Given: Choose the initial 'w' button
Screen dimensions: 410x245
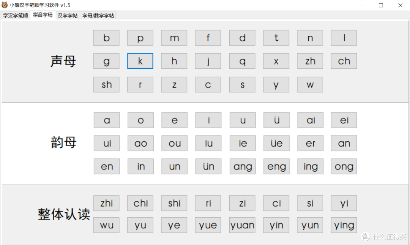Looking at the screenshot, I should point(310,85).
